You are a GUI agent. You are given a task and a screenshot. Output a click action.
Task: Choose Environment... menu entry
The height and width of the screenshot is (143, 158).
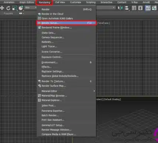coord(66,62)
